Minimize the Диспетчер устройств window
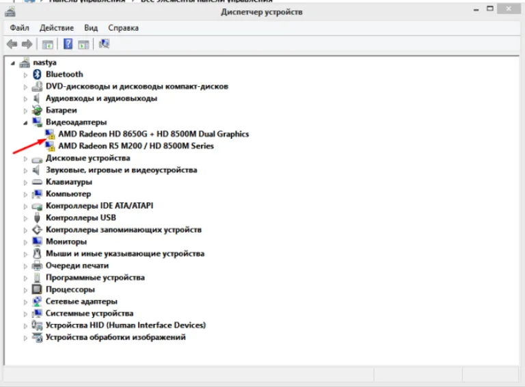Viewport: 525px width, 387px height. coord(476,10)
